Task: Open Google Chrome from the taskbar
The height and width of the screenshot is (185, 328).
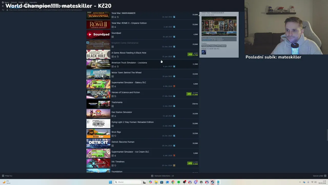Action: point(173,182)
